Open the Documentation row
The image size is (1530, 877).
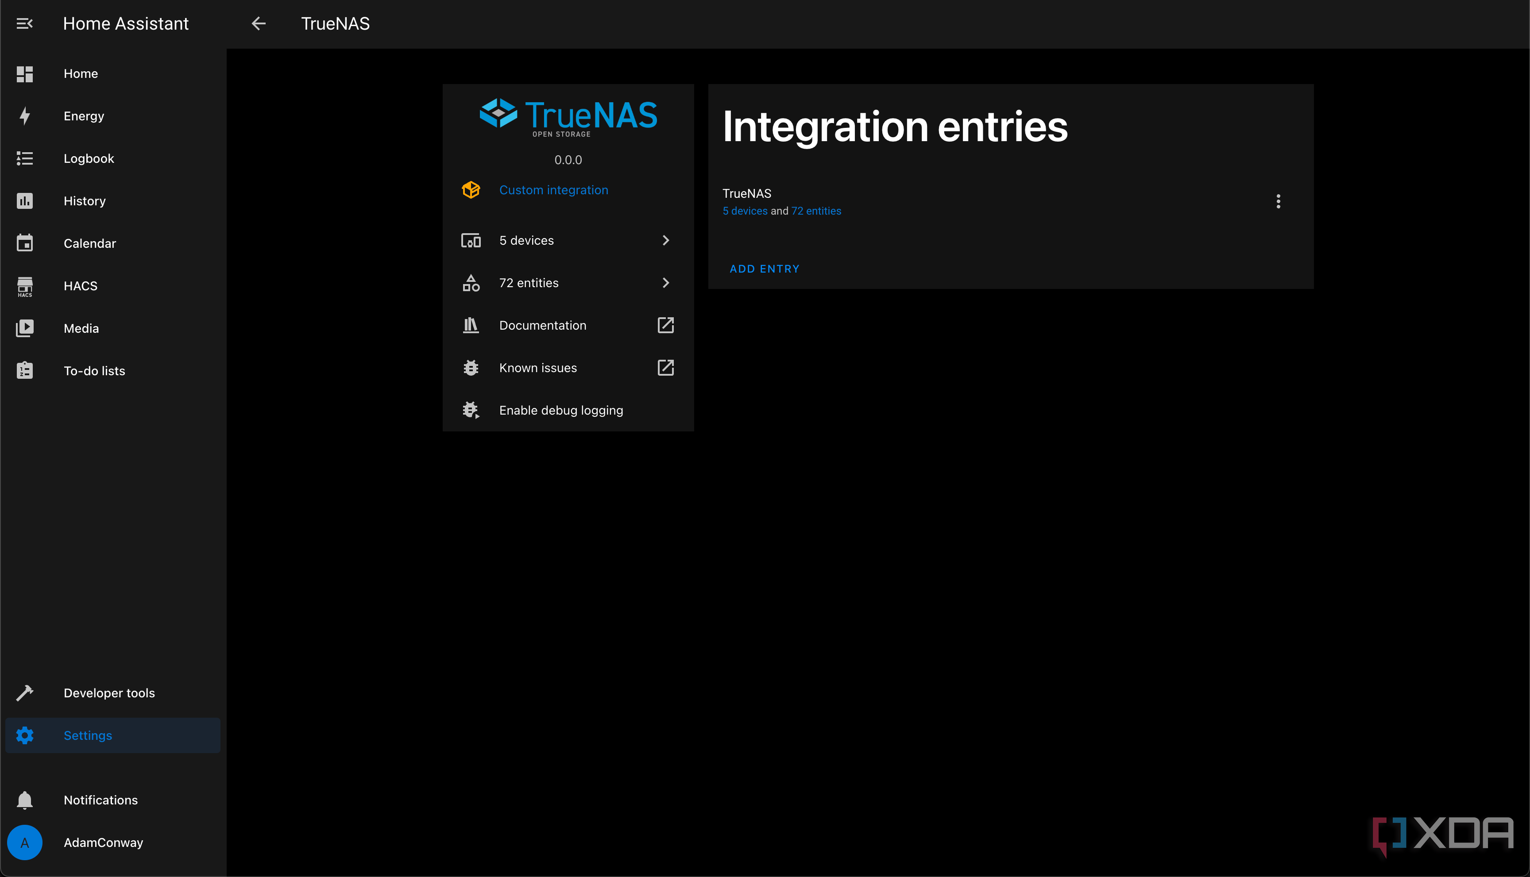(x=568, y=325)
